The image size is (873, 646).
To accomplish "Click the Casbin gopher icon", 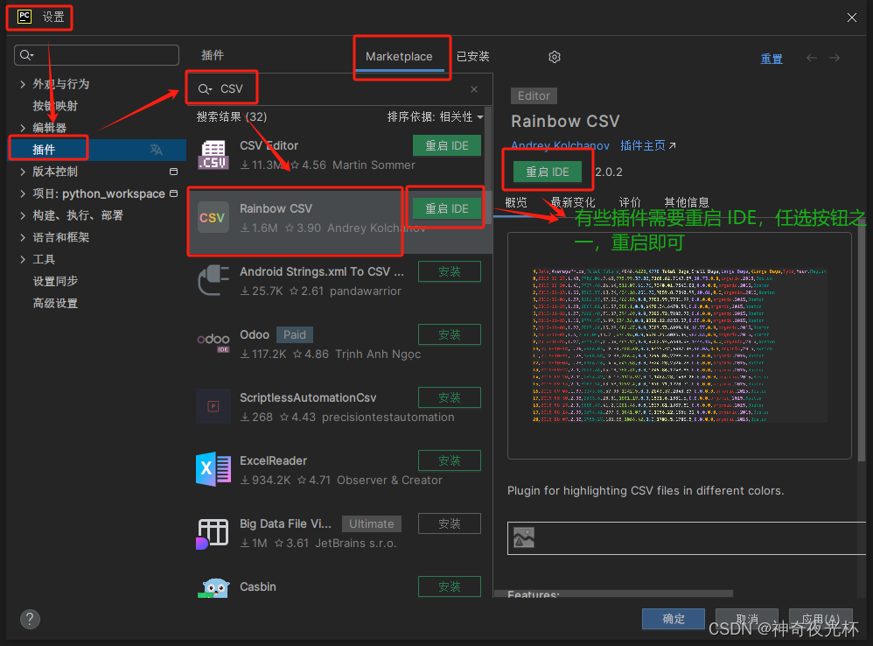I will click(x=213, y=588).
